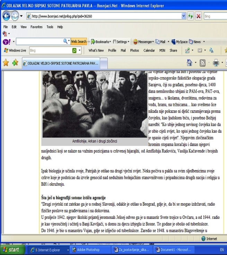
Task: Click heading 'Šta još u biografiji sotone ističu agencije'
Action: [73, 198]
